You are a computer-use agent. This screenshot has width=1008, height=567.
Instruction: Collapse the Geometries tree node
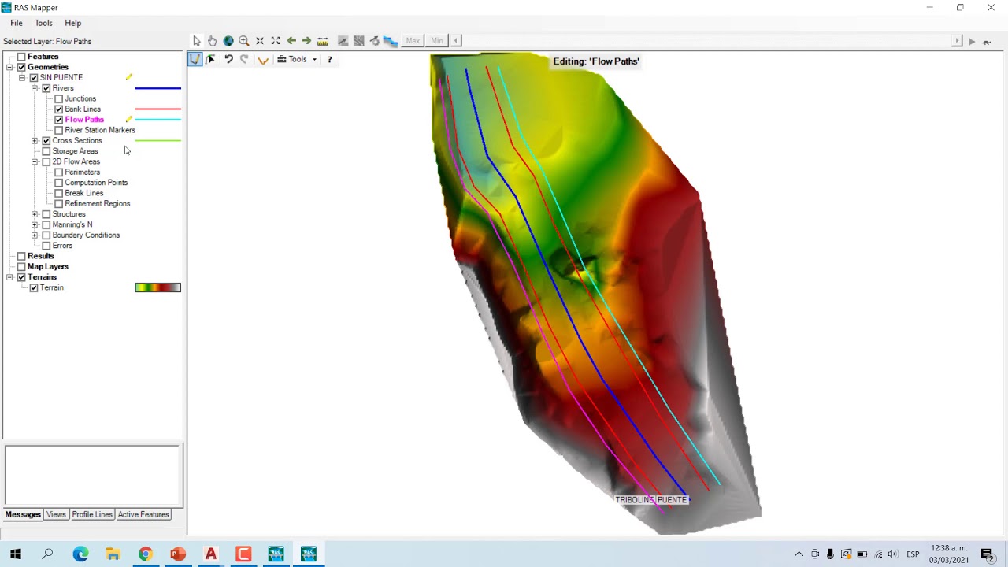[9, 67]
